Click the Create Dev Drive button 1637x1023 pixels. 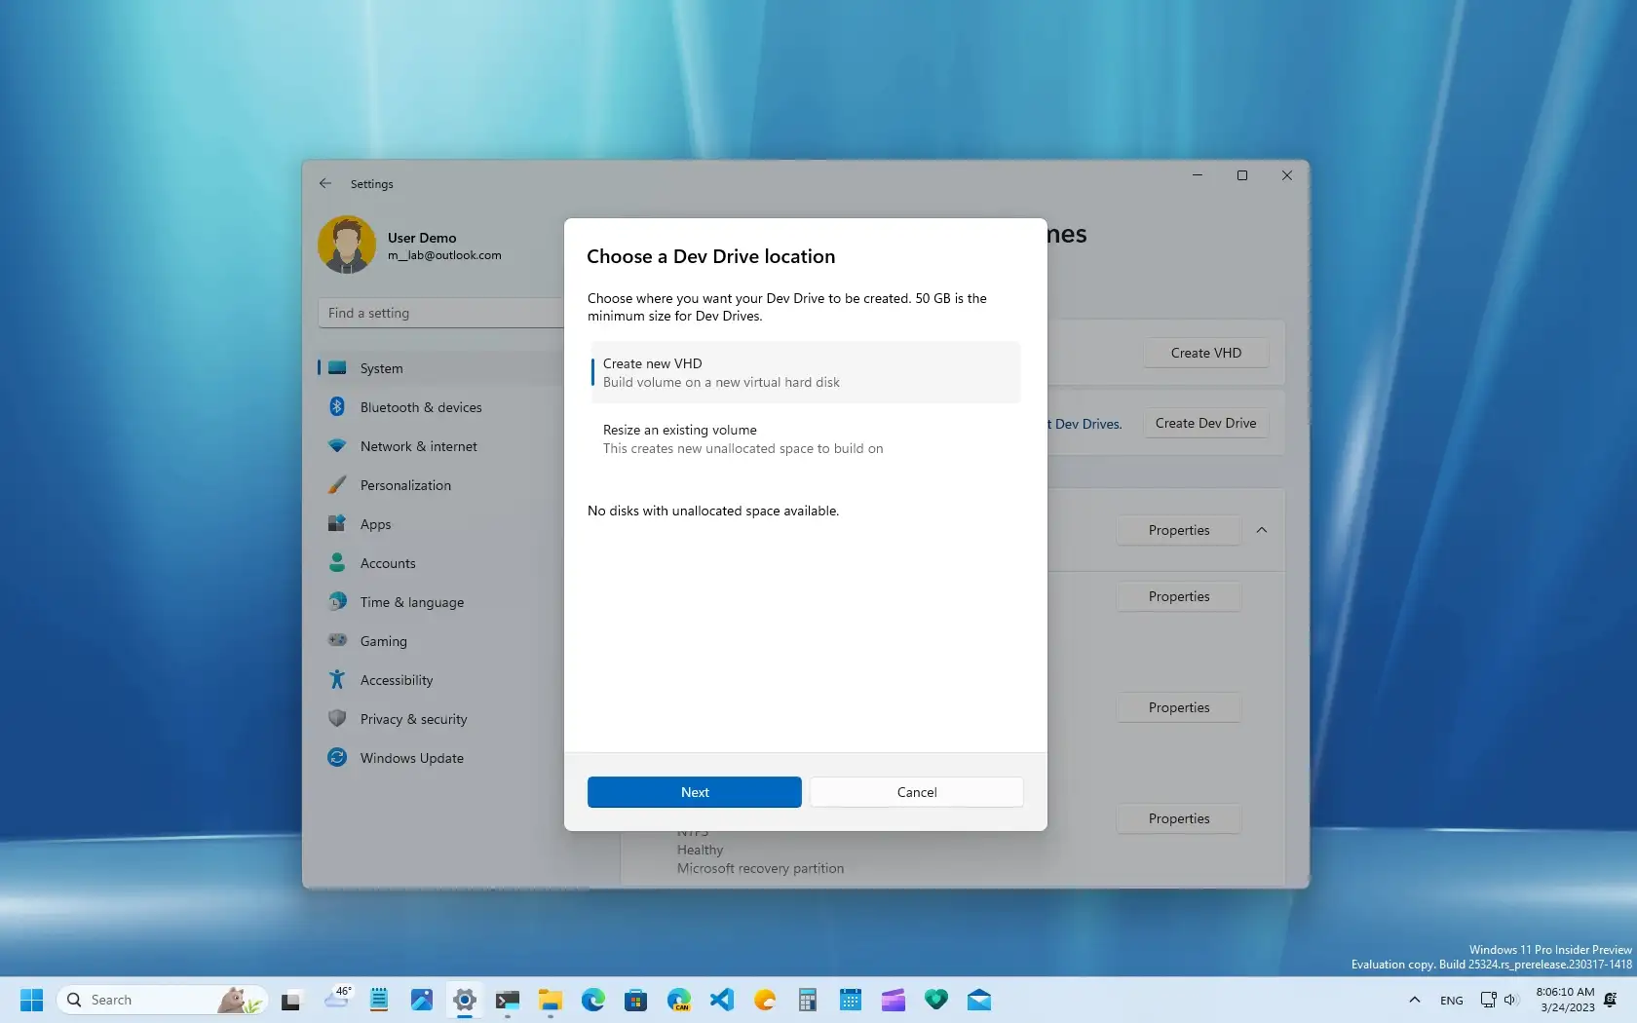coord(1204,423)
